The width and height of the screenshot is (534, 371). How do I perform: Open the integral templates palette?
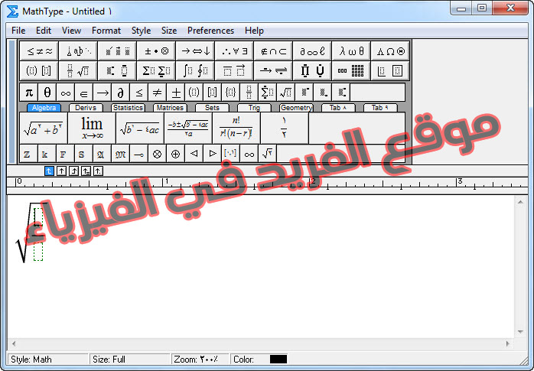point(195,70)
